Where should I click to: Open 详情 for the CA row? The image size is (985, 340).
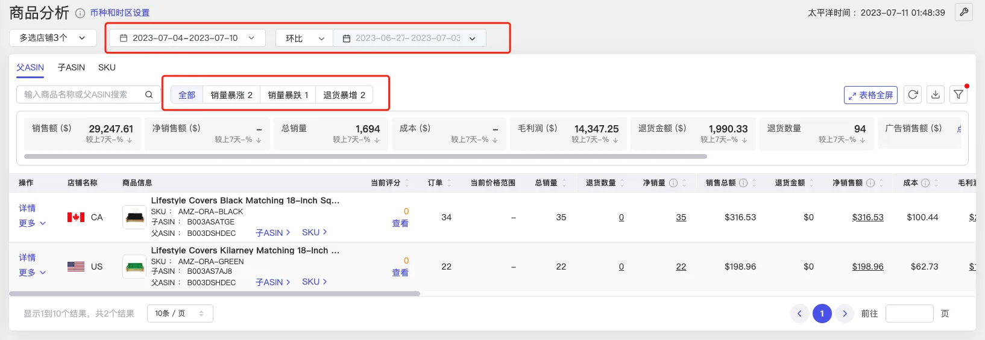click(27, 208)
